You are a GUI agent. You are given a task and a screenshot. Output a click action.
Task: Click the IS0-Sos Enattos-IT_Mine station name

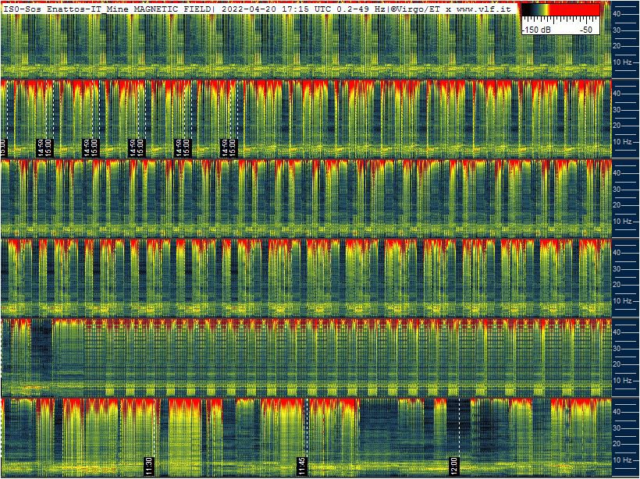(66, 7)
